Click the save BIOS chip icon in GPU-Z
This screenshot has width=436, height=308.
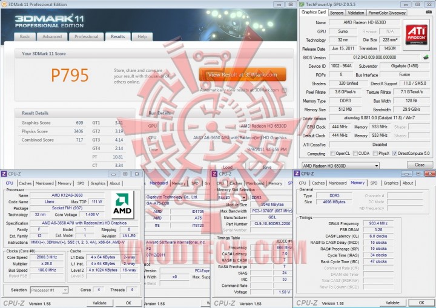426,57
